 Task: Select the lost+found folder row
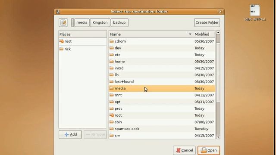point(162,82)
